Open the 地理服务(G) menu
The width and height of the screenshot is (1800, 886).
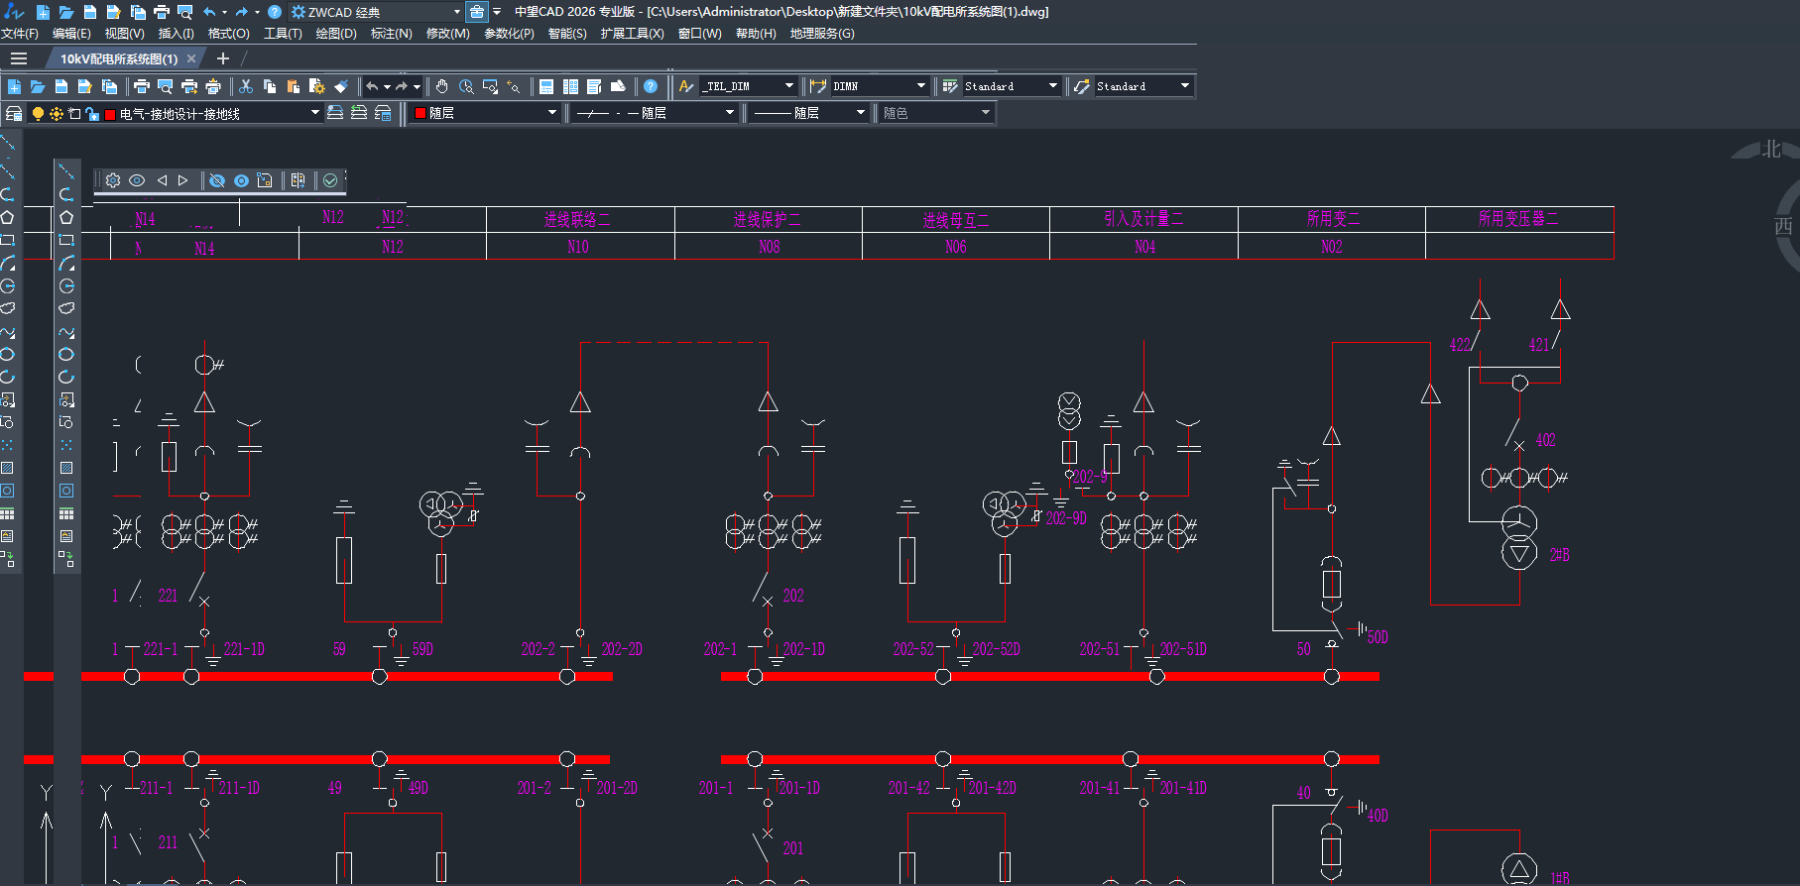pyautogui.click(x=822, y=34)
